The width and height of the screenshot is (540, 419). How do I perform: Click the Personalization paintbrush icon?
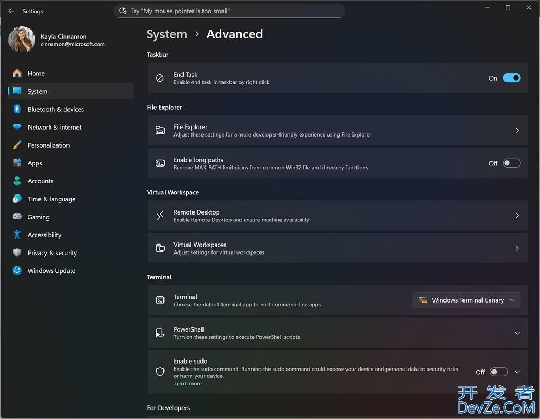[17, 145]
